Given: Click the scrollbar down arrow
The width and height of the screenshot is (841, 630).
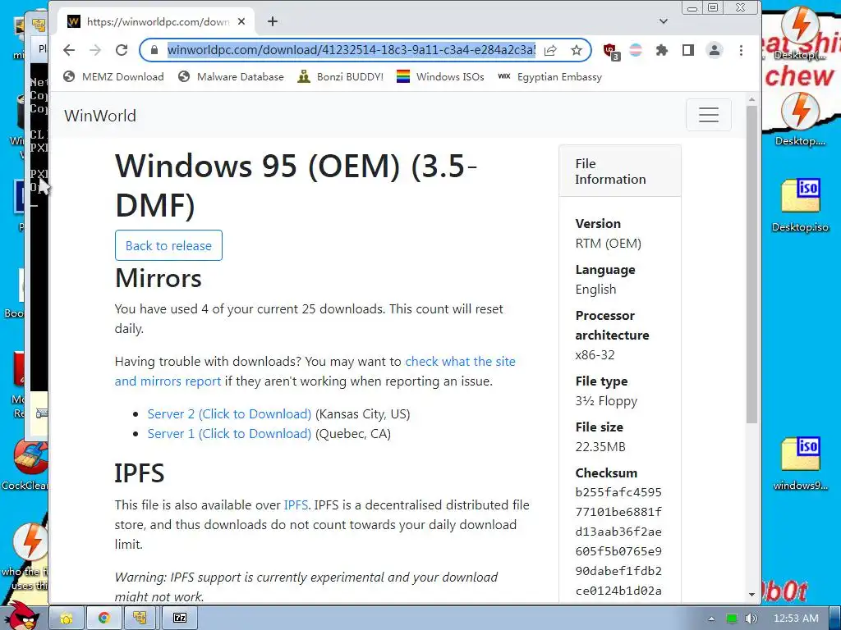Looking at the screenshot, I should point(752,595).
